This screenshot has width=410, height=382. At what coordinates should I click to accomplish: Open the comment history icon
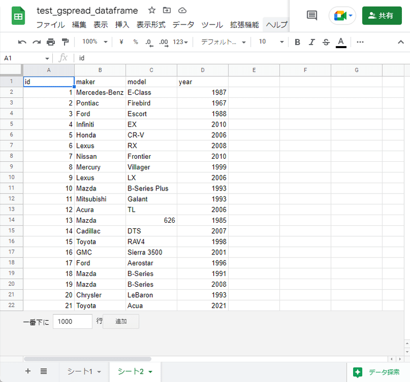click(312, 15)
